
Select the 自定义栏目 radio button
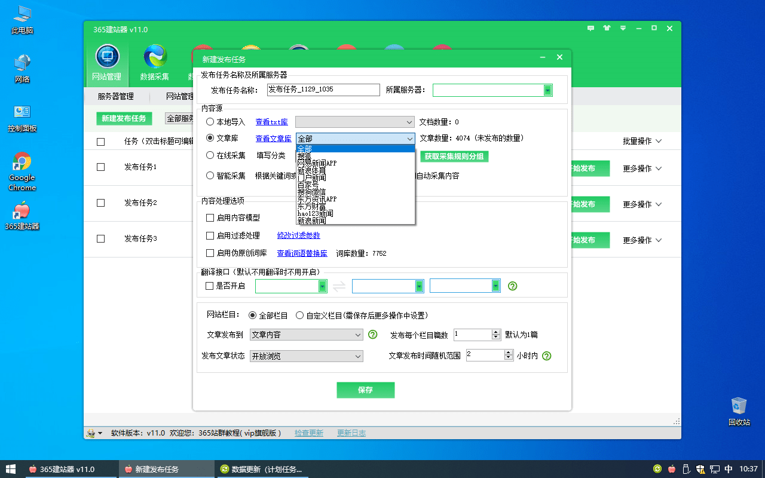tap(299, 315)
